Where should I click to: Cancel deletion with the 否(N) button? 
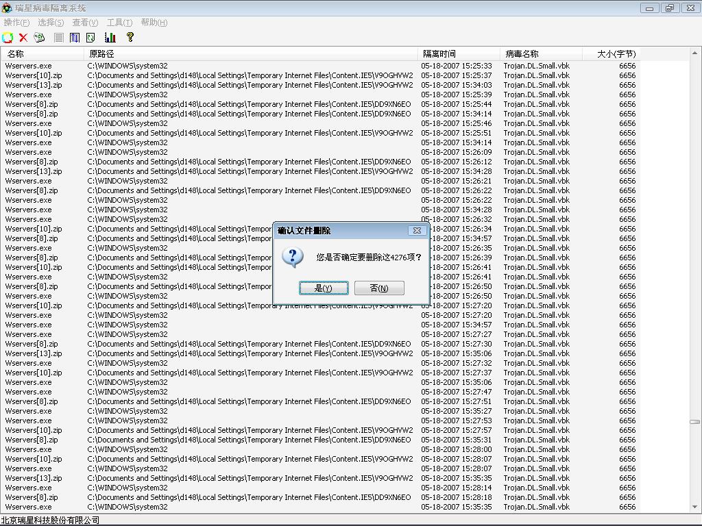pos(379,288)
